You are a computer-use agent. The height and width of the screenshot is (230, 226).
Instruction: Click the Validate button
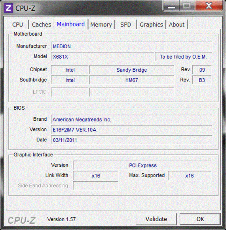click(156, 219)
